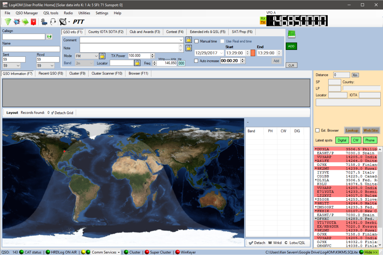This screenshot has width=383, height=255.
Task: Open the QSO Manager menu
Action: coord(27,13)
